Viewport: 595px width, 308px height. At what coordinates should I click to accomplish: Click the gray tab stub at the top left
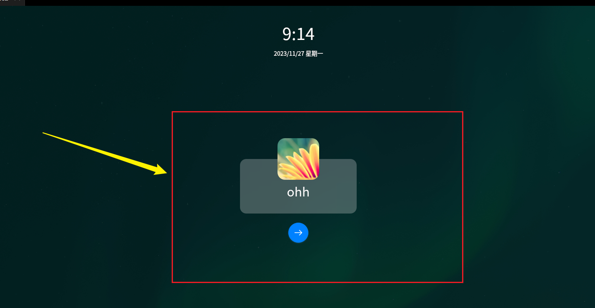[12, 2]
